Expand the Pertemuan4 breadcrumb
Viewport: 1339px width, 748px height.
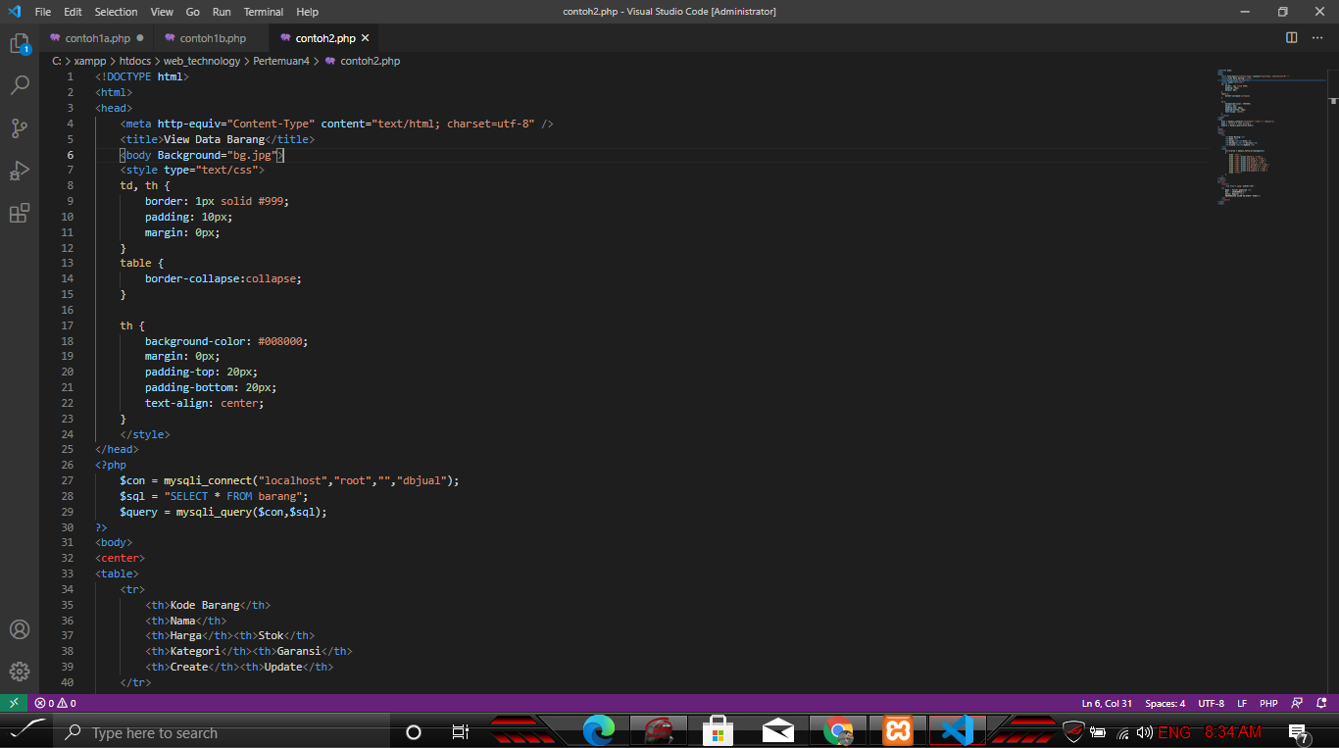(281, 61)
